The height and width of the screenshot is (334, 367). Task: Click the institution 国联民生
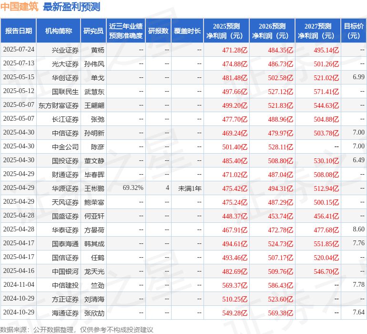pyautogui.click(x=65, y=92)
